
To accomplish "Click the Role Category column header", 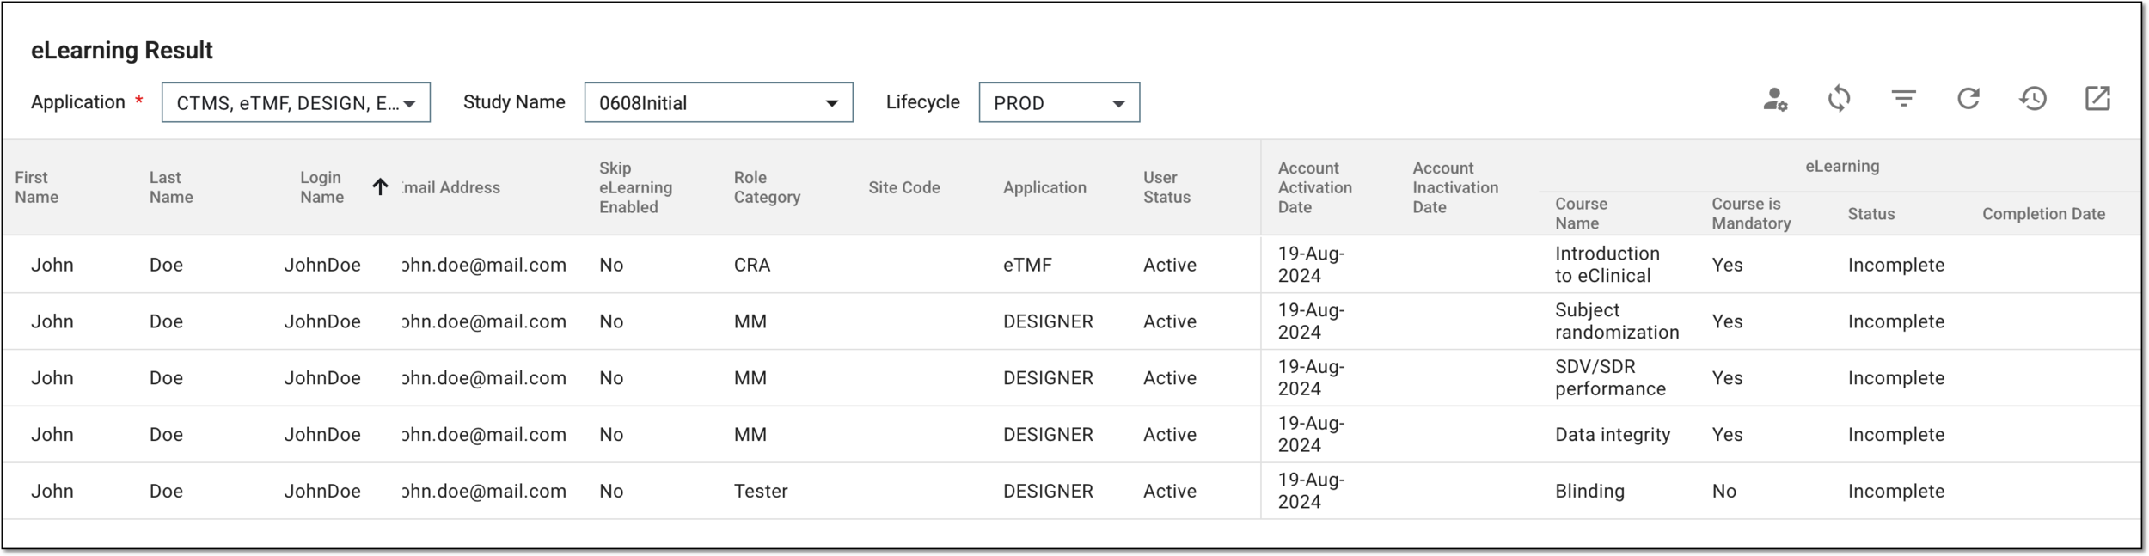I will (767, 187).
